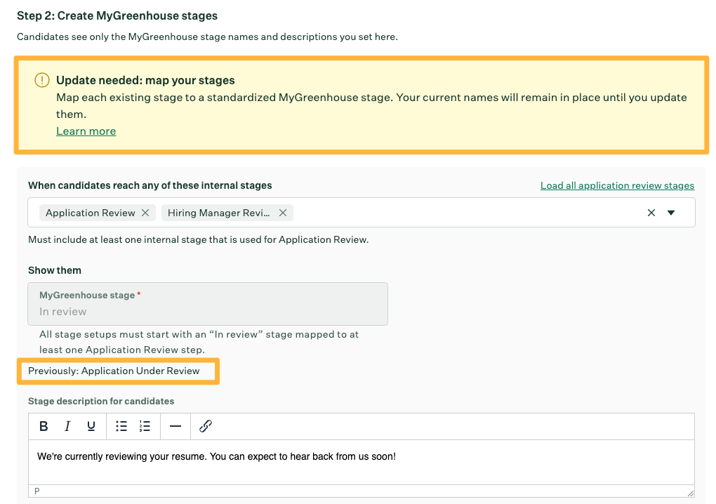Open the Learn more link
Image resolution: width=716 pixels, height=504 pixels.
pyautogui.click(x=86, y=131)
